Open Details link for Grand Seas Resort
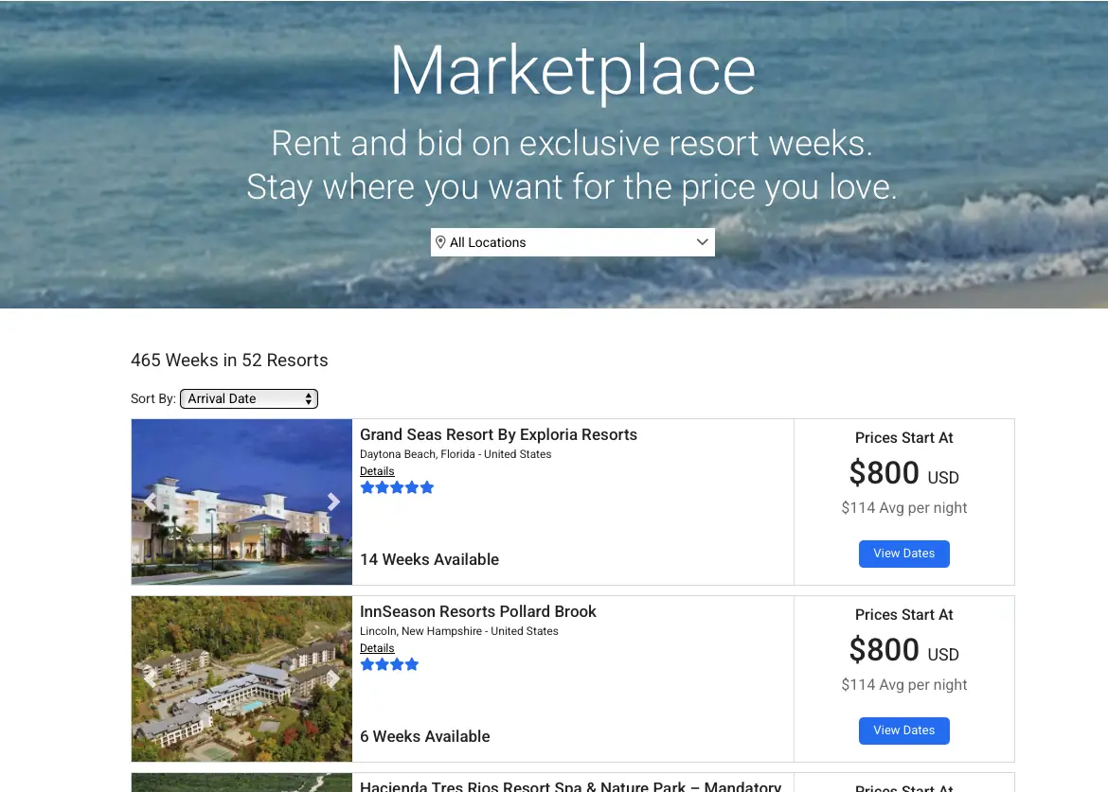 click(377, 471)
